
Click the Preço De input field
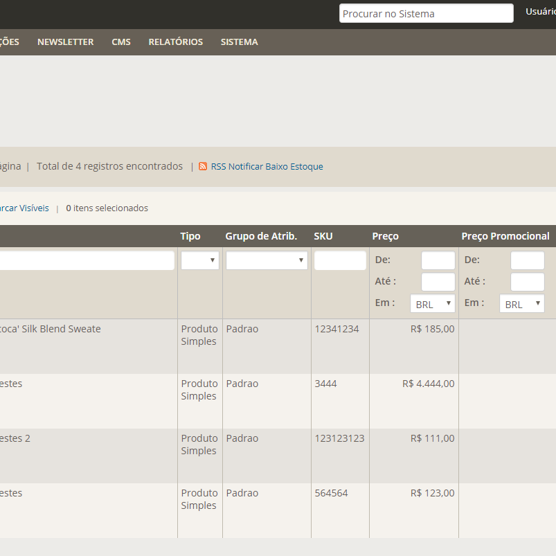[x=438, y=260]
